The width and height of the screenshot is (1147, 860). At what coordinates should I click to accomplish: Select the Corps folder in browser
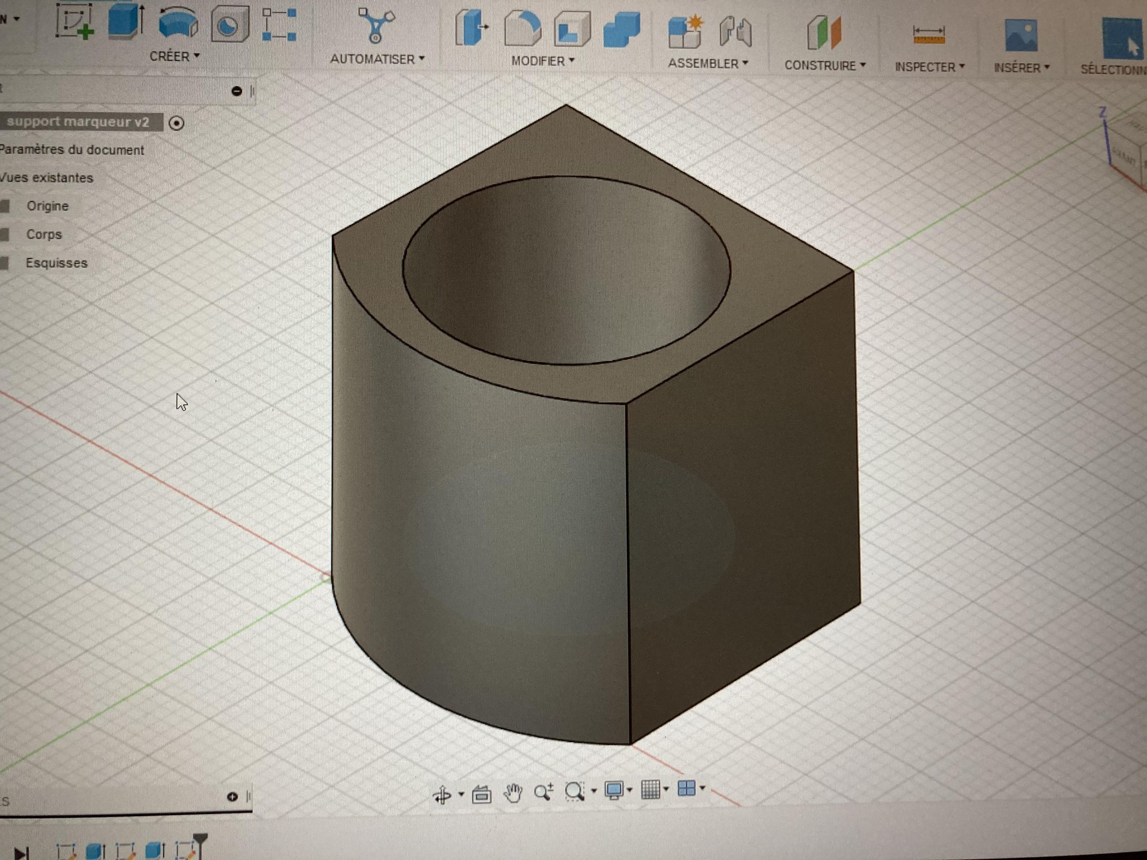click(x=44, y=234)
